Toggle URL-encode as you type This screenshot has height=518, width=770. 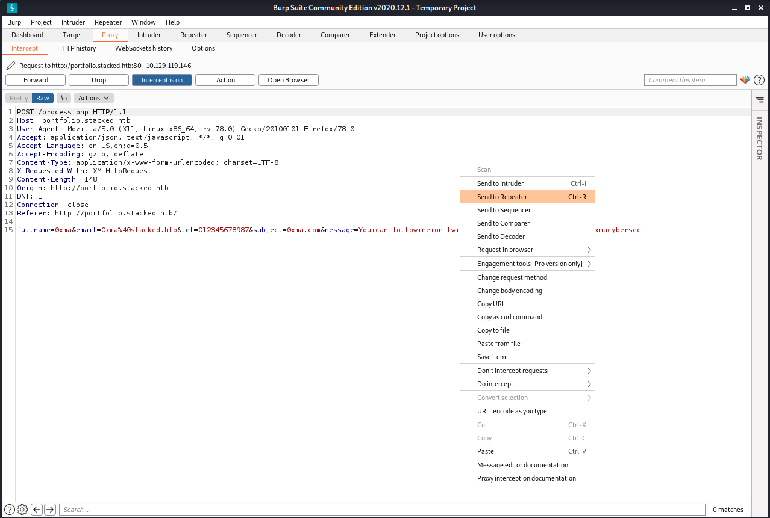527,411
